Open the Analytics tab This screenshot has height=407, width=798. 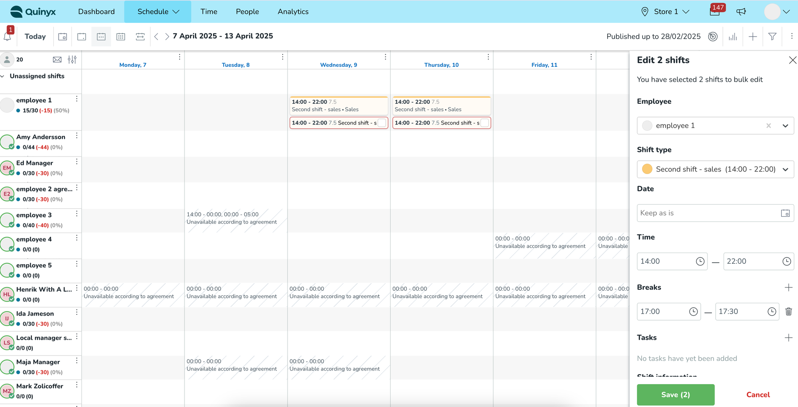pos(293,12)
